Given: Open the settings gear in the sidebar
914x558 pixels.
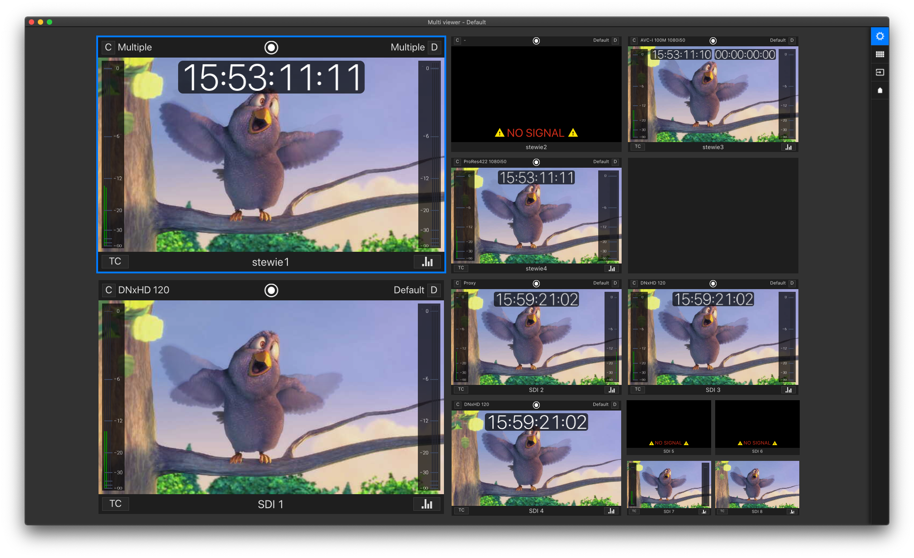Looking at the screenshot, I should coord(880,36).
